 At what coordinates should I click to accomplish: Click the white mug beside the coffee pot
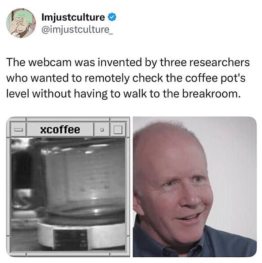(x=23, y=198)
